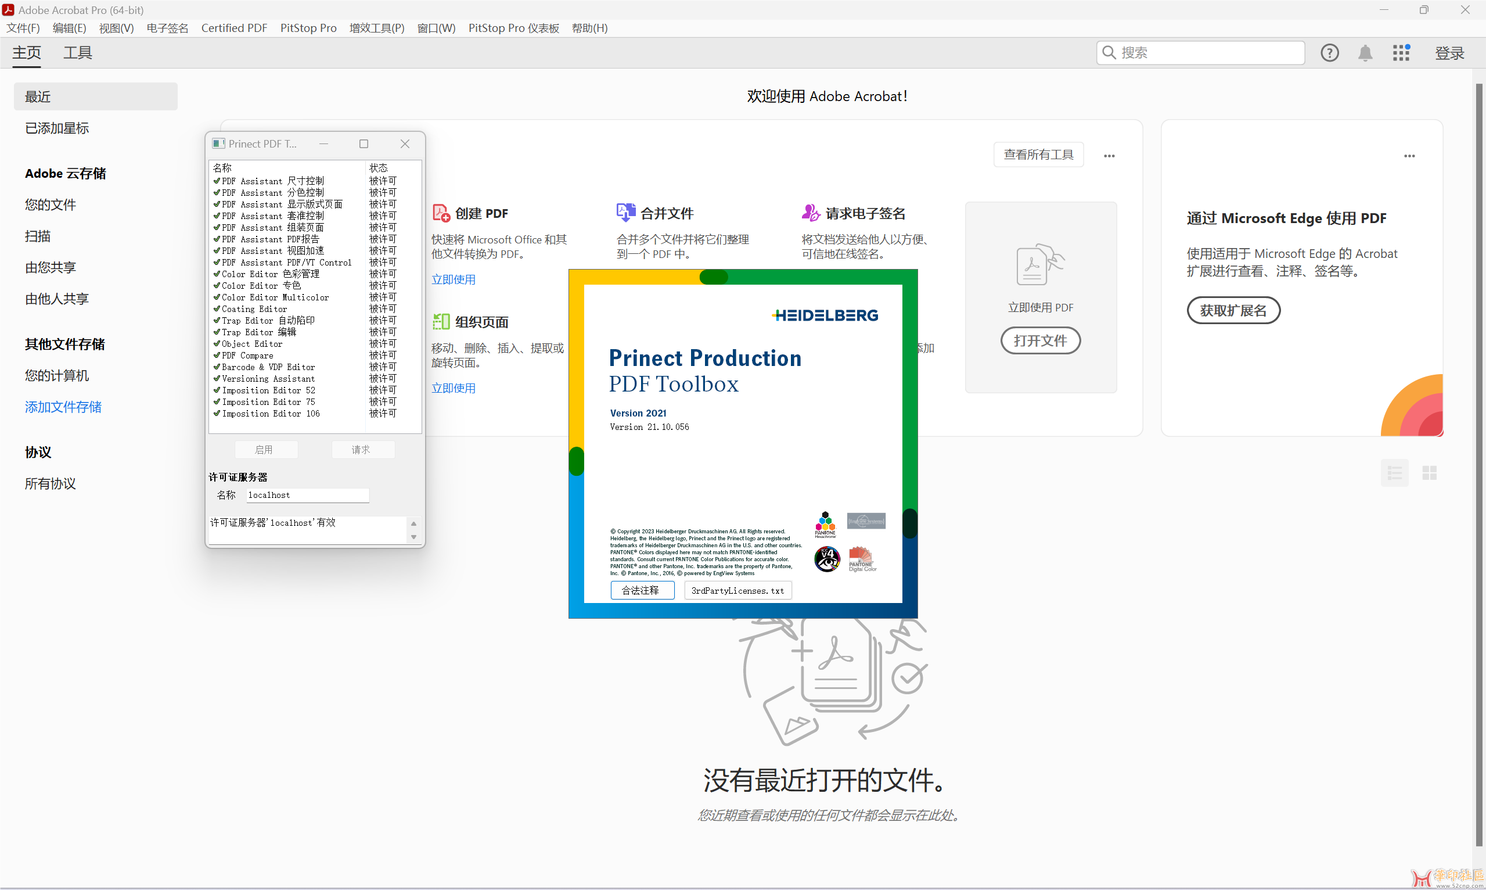
Task: Open the apps grid icon
Action: (1401, 53)
